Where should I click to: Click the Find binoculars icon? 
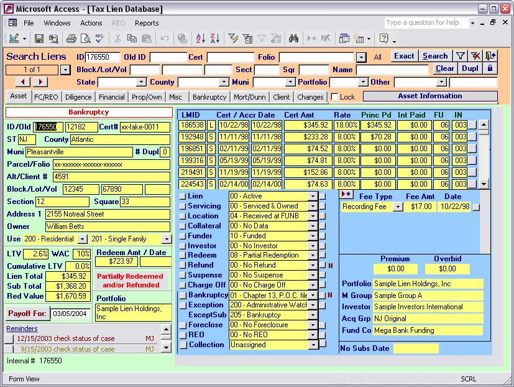(x=293, y=39)
